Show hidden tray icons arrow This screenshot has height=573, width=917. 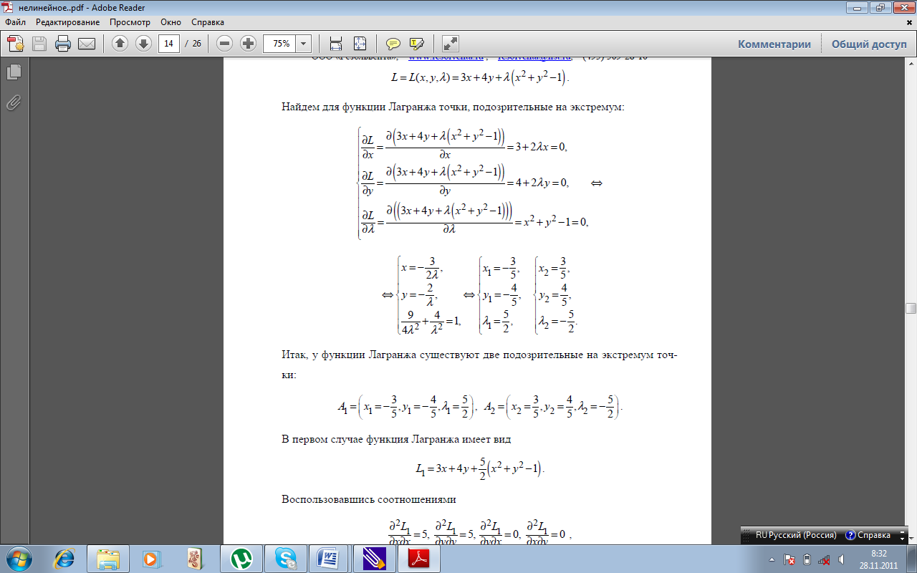[x=772, y=559]
